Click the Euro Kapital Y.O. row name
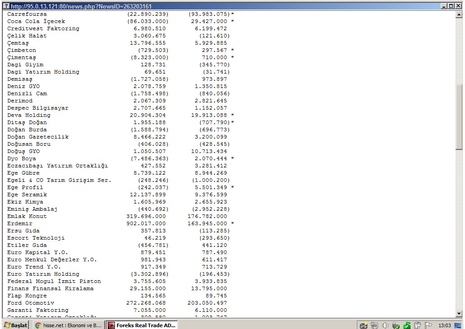The width and height of the screenshot is (465, 329). (x=38, y=252)
